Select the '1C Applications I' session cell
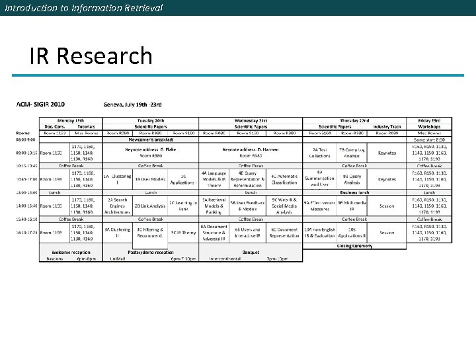This screenshot has height=357, width=476. (183, 179)
